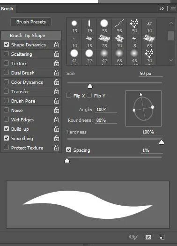
Task: Disable the Shape Dynamics checkbox
Action: coord(6,45)
